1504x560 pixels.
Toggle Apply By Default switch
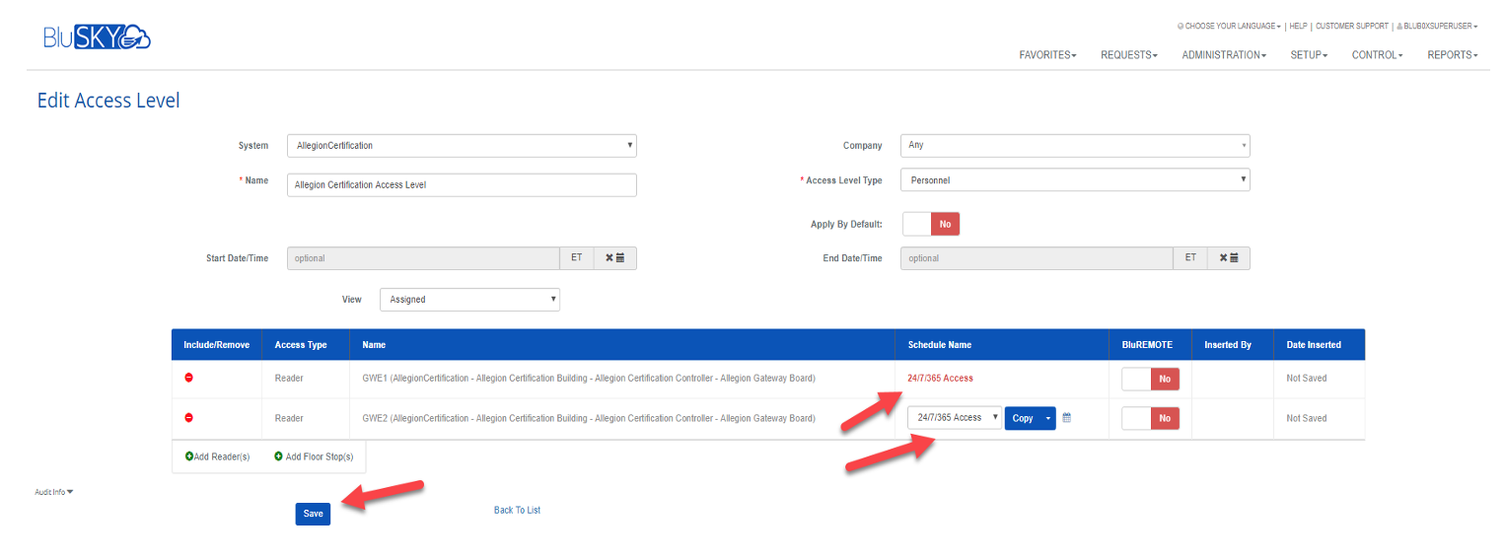point(931,224)
